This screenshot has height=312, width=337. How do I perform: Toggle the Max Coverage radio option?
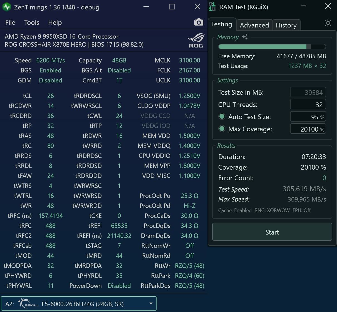[x=222, y=129]
